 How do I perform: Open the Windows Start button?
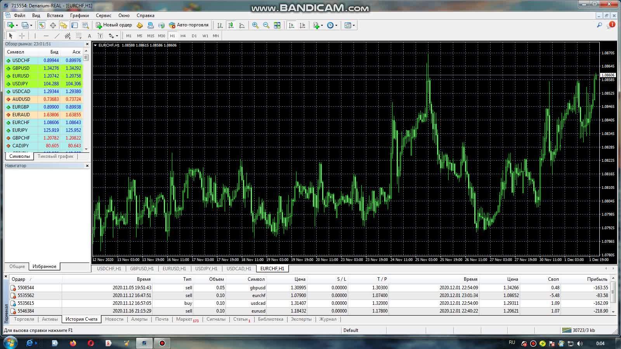click(10, 343)
